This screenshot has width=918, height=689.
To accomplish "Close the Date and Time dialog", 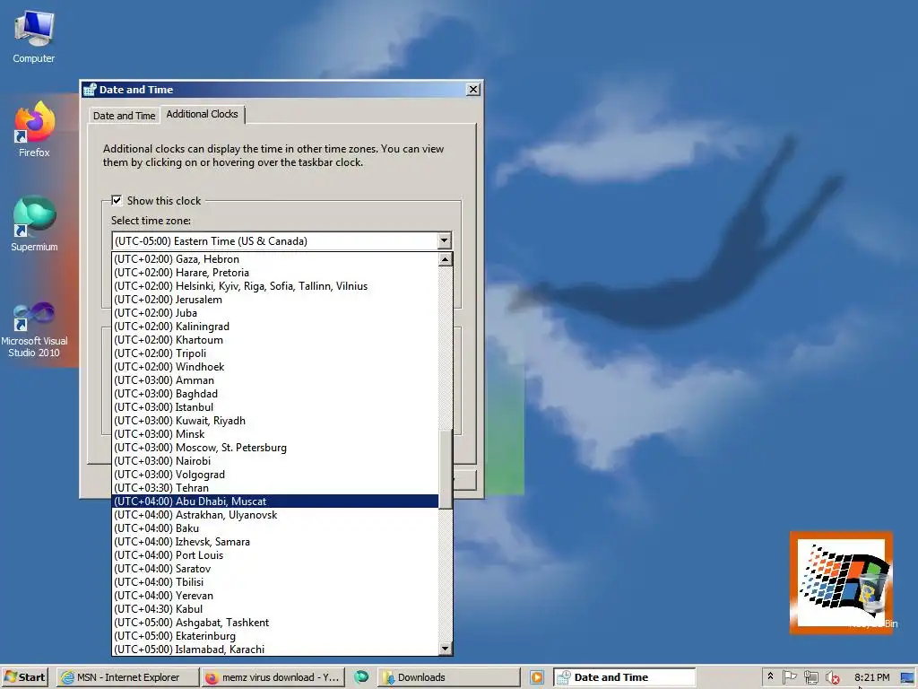I will [473, 89].
